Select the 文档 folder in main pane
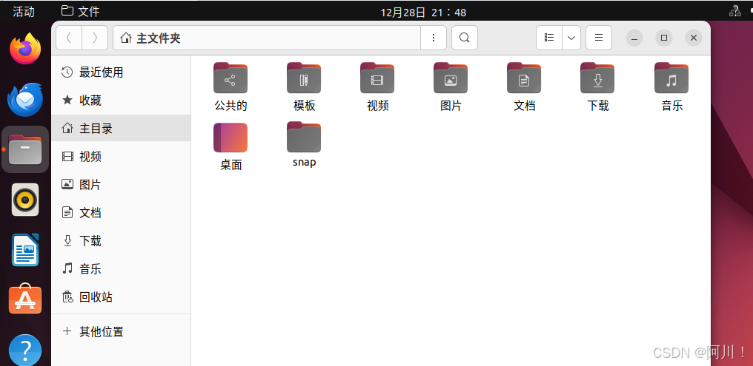The height and width of the screenshot is (366, 753). (x=524, y=87)
